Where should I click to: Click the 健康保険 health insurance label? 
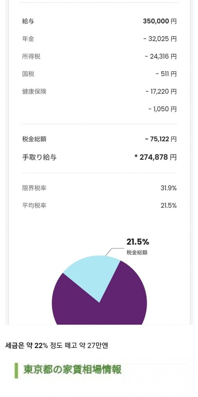(x=34, y=91)
